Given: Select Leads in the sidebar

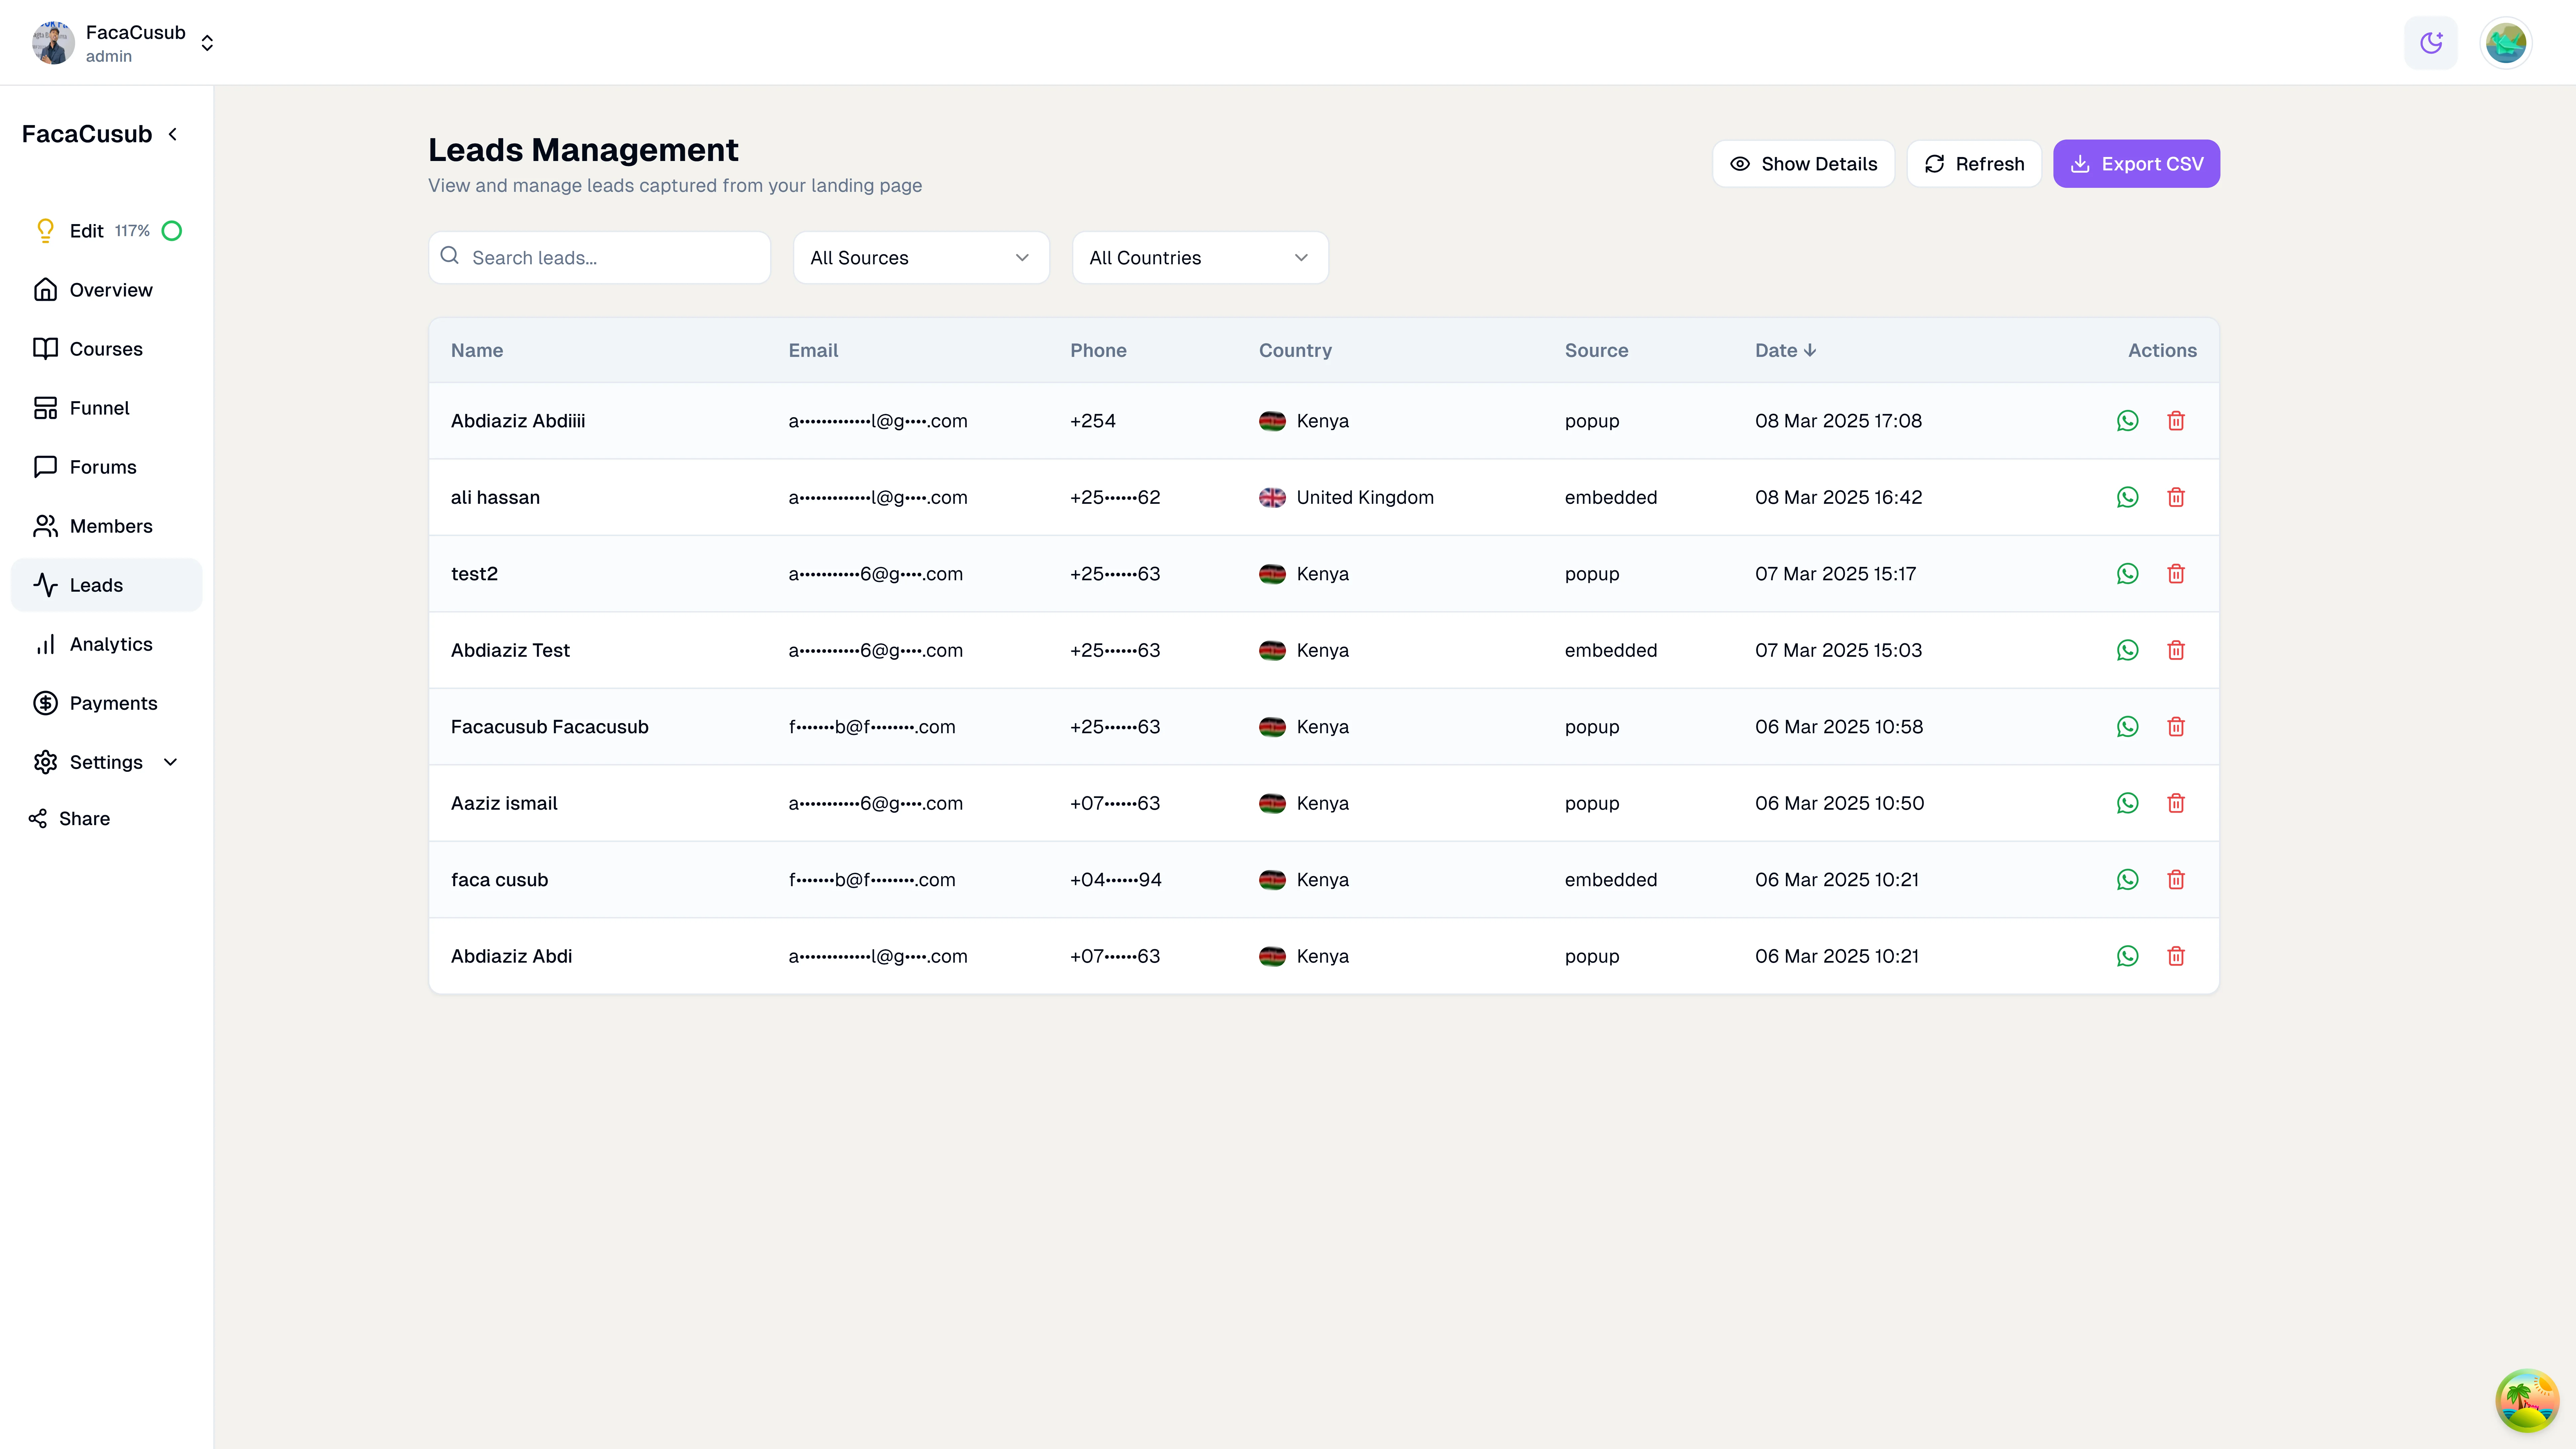Looking at the screenshot, I should pos(107,585).
